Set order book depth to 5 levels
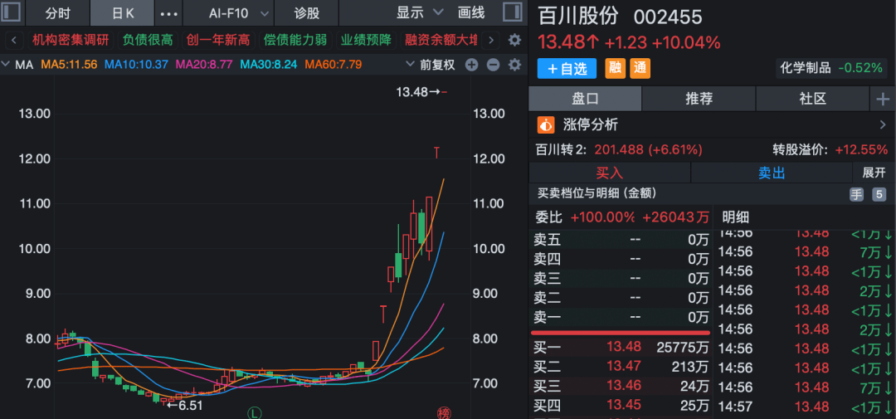Image resolution: width=896 pixels, height=419 pixels. click(x=879, y=194)
